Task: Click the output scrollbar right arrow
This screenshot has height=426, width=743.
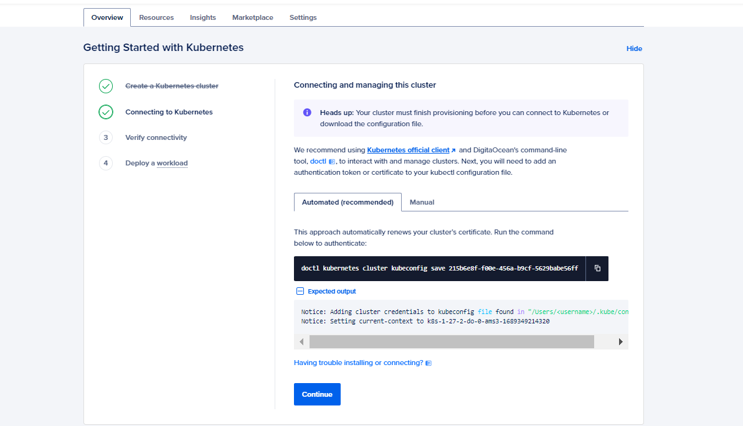Action: 620,342
